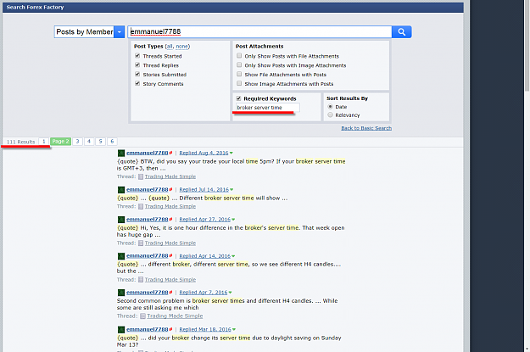Viewport: 530px width, 352px height.
Task: Click Back to Basic Search link
Action: pyautogui.click(x=366, y=128)
